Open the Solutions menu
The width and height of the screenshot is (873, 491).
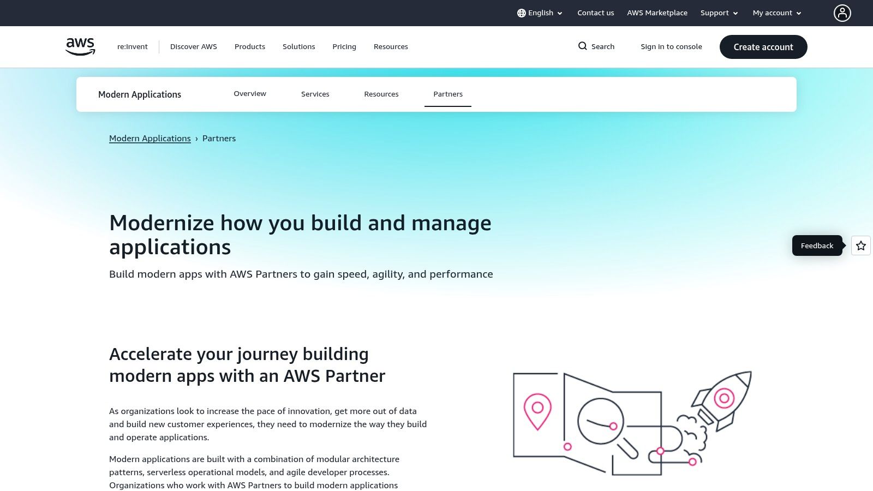click(298, 46)
